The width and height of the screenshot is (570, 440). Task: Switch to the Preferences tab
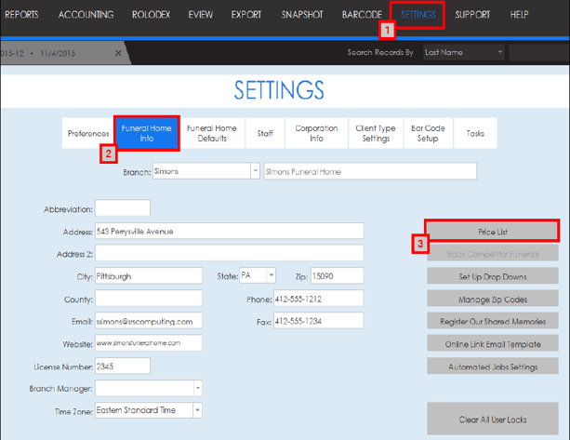88,134
